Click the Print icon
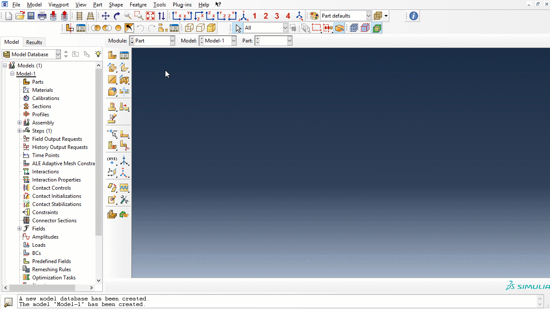The image size is (550, 309). [42, 16]
